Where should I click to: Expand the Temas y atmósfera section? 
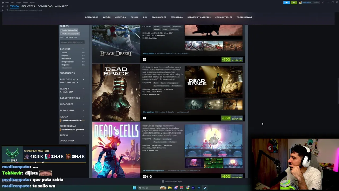pos(72,90)
